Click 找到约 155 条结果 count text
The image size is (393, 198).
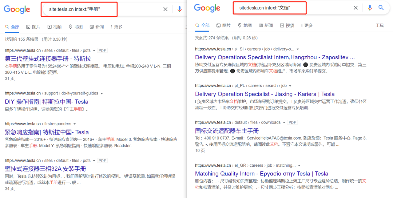pyautogui.click(x=21, y=39)
